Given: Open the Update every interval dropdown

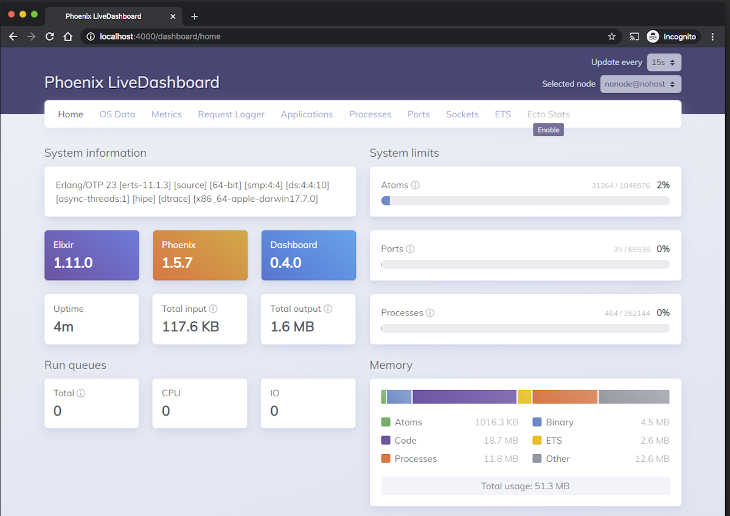Looking at the screenshot, I should coord(664,62).
